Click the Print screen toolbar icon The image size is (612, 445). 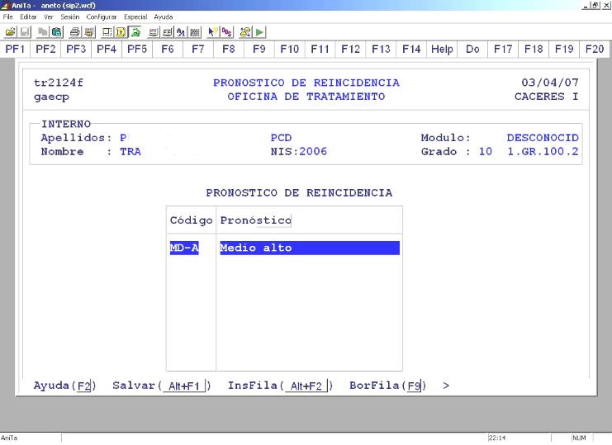76,31
